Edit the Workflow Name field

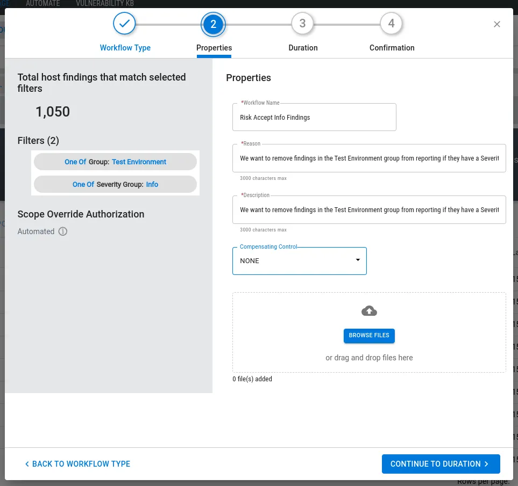coord(314,117)
